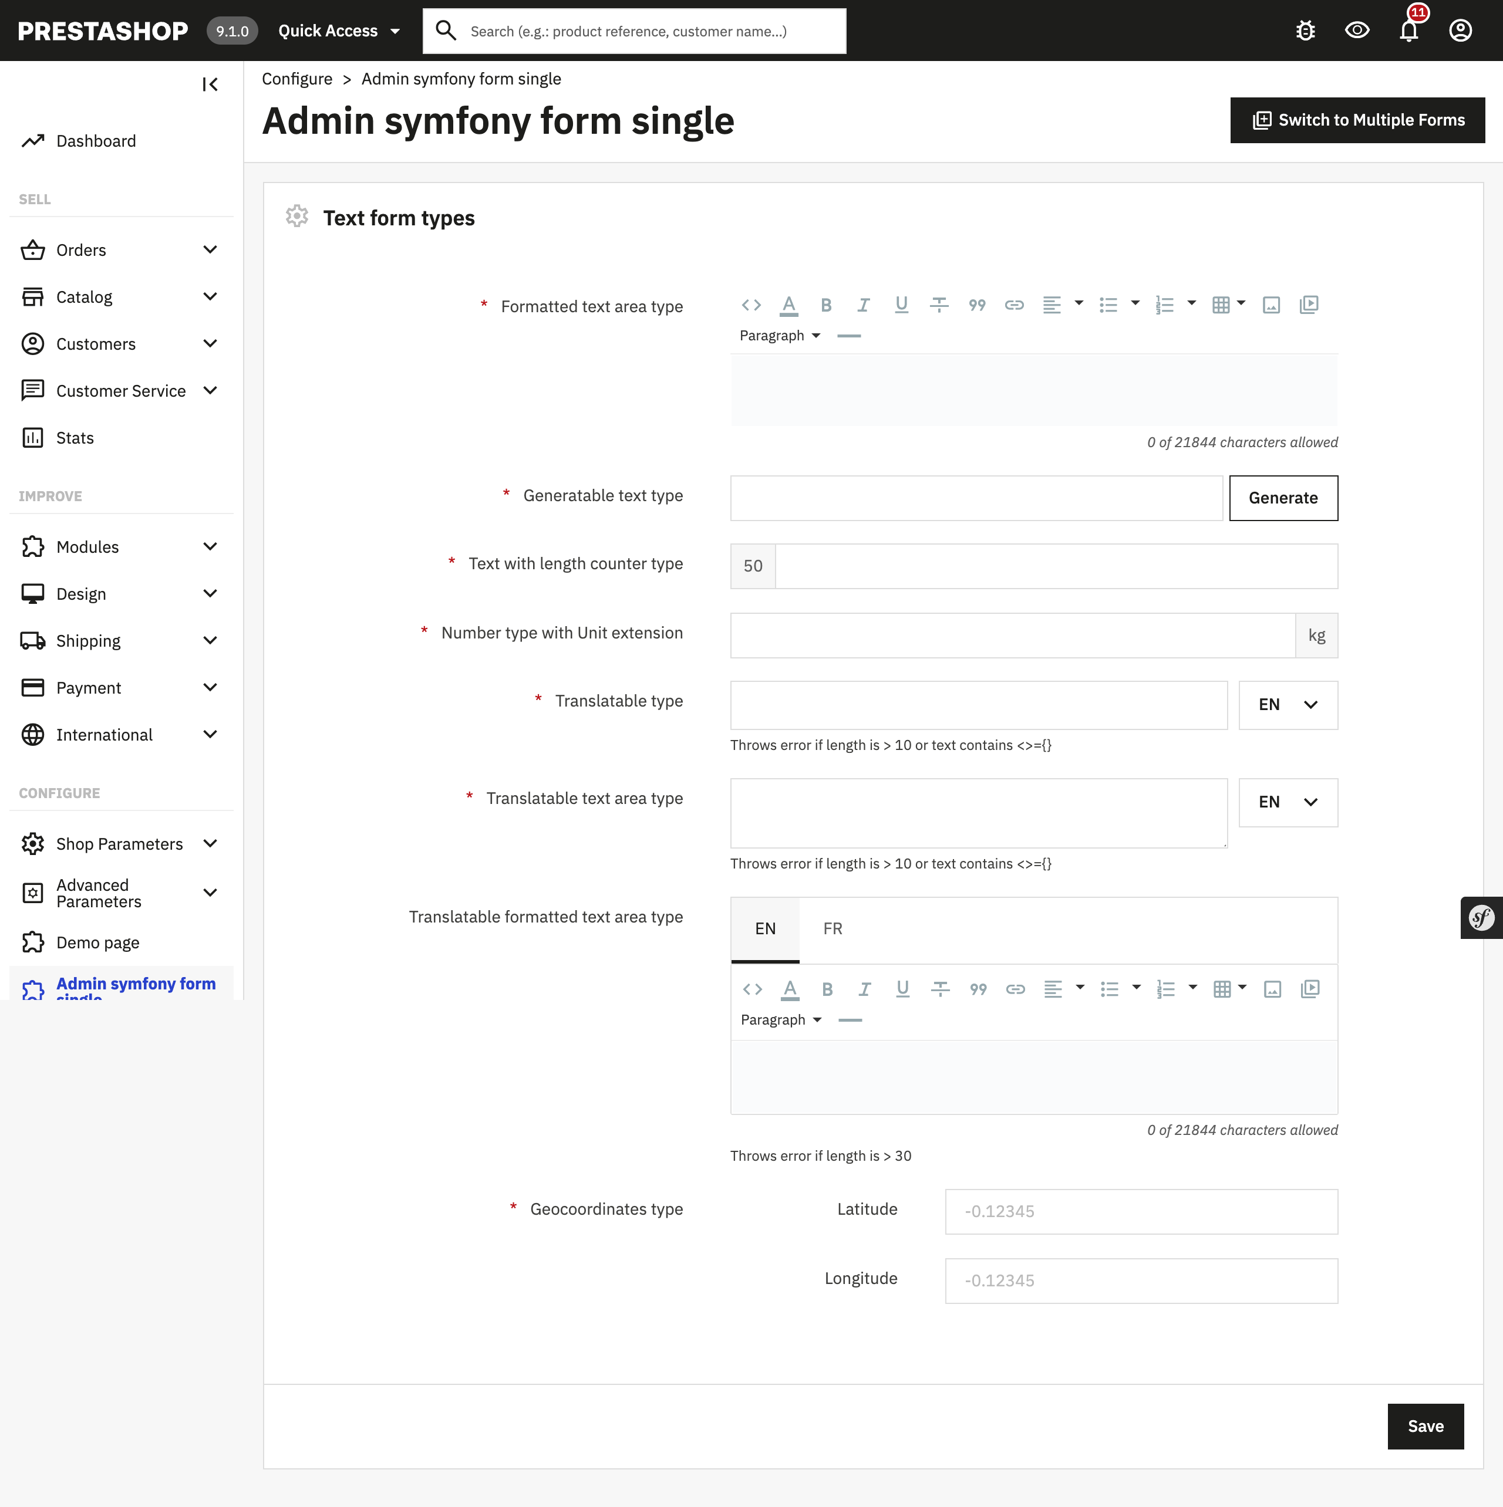
Task: Click the insert link icon in first editor
Action: click(1014, 305)
